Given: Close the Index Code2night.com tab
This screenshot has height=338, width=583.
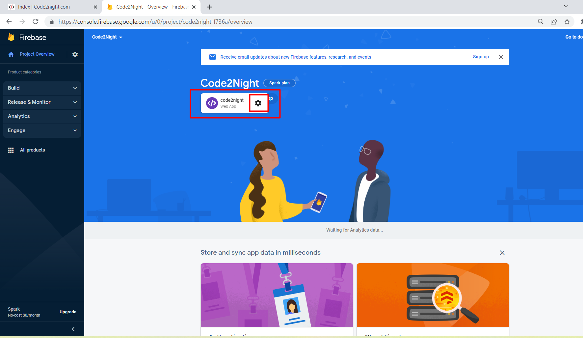Looking at the screenshot, I should [95, 7].
